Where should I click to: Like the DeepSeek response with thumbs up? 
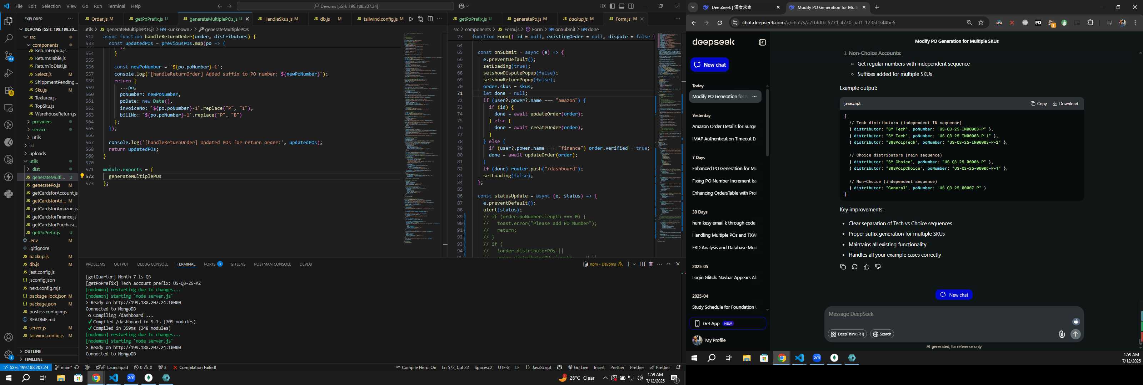point(866,267)
